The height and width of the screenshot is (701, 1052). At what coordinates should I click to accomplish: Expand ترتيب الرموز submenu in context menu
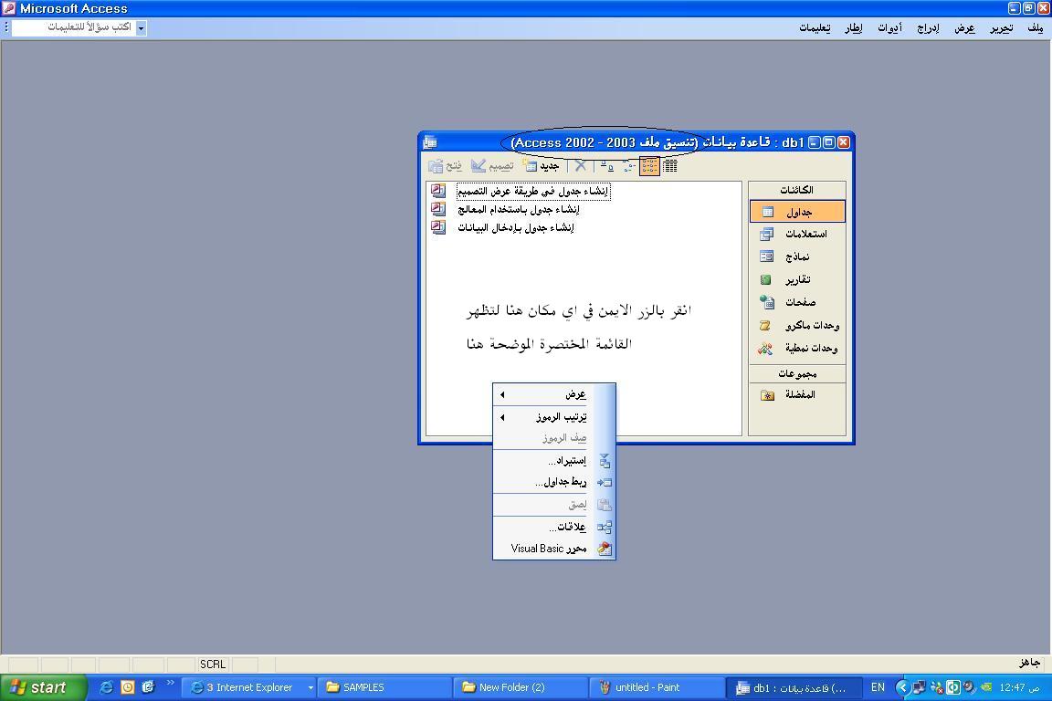[x=554, y=416]
